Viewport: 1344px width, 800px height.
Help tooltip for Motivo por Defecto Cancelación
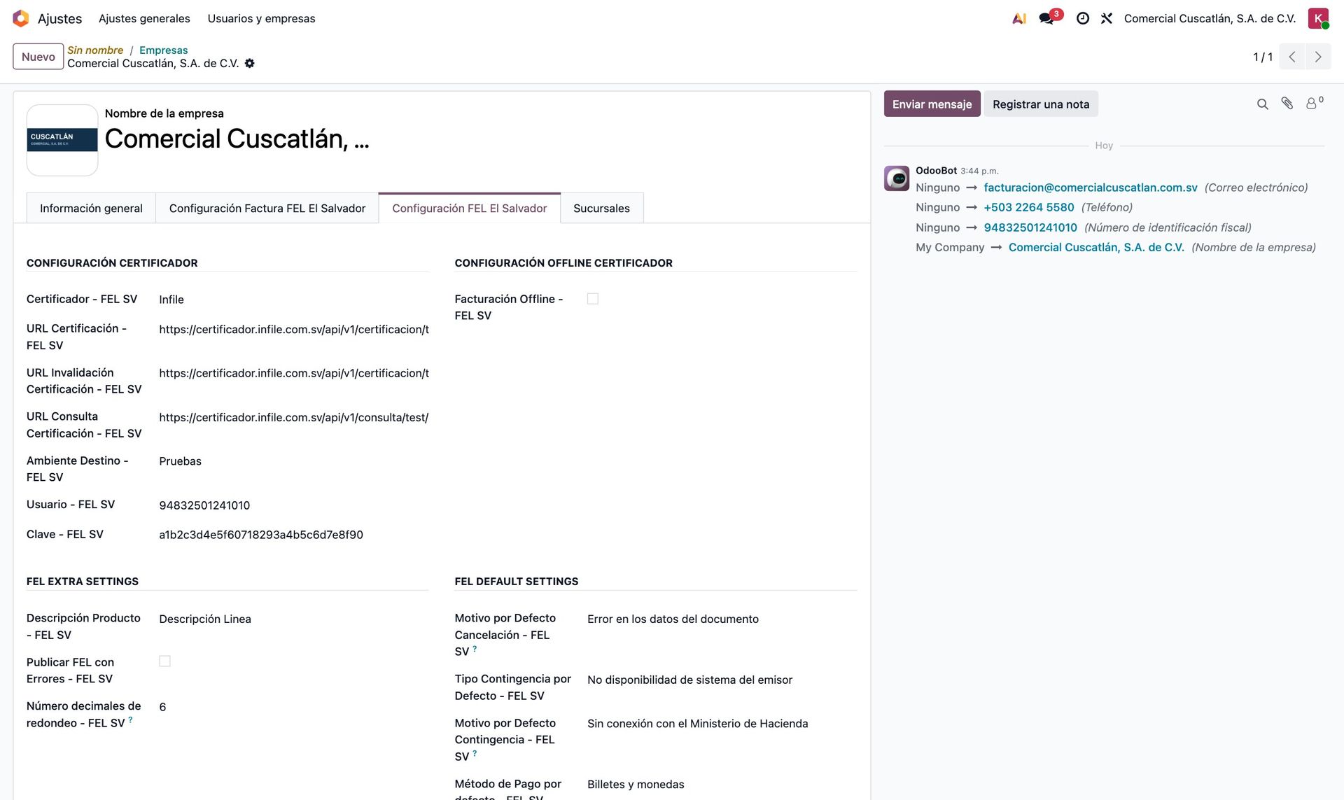pos(475,649)
